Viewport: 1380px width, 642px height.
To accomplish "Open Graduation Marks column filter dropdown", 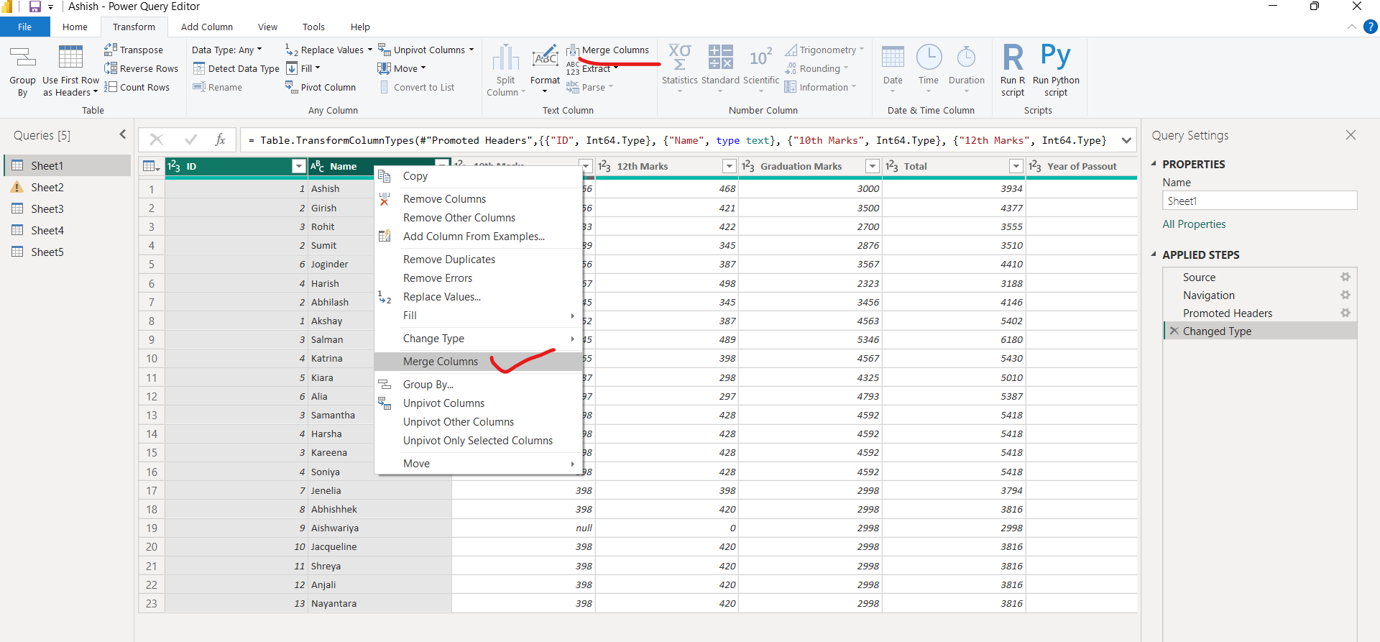I will [x=873, y=166].
